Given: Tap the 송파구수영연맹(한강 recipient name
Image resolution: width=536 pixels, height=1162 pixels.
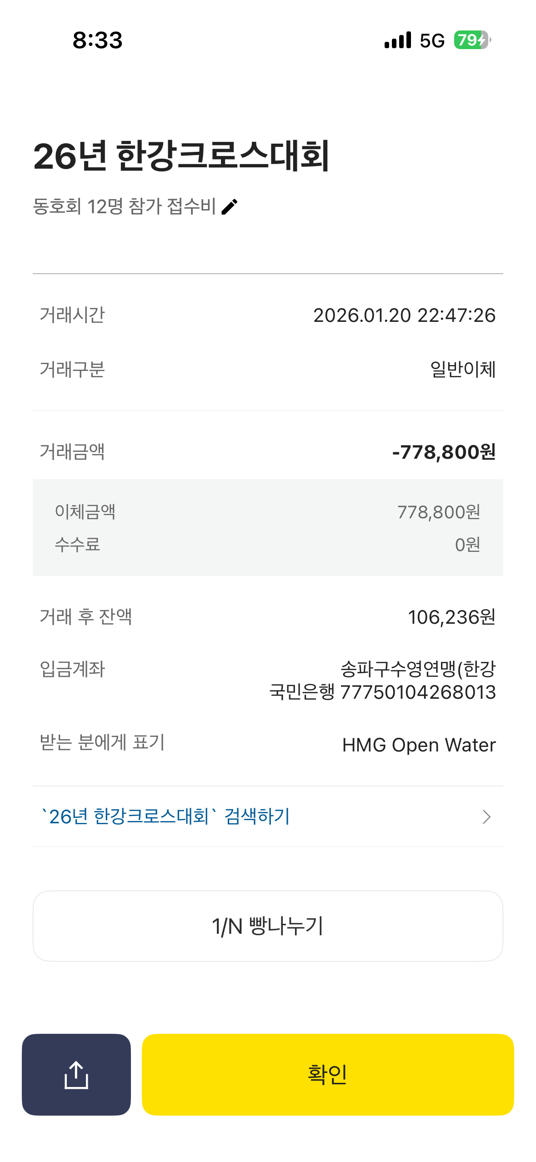Looking at the screenshot, I should pos(418,669).
